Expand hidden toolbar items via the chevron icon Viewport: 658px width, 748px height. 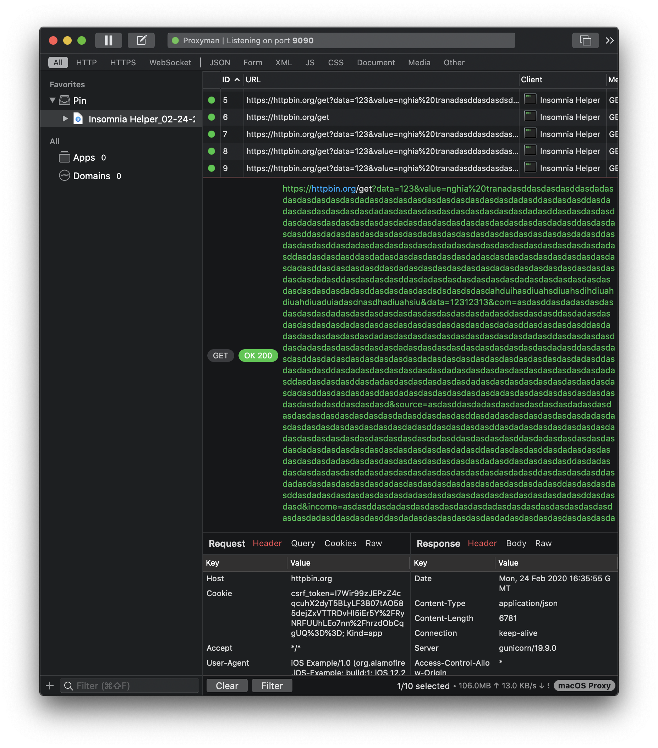pos(610,40)
